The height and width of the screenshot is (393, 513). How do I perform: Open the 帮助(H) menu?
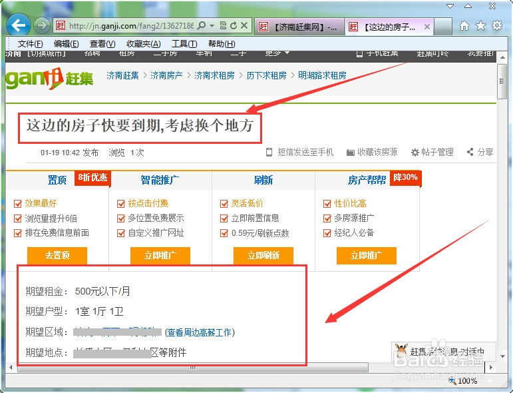222,43
